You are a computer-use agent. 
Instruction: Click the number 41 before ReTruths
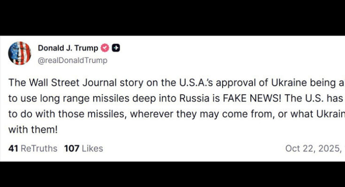(x=13, y=148)
